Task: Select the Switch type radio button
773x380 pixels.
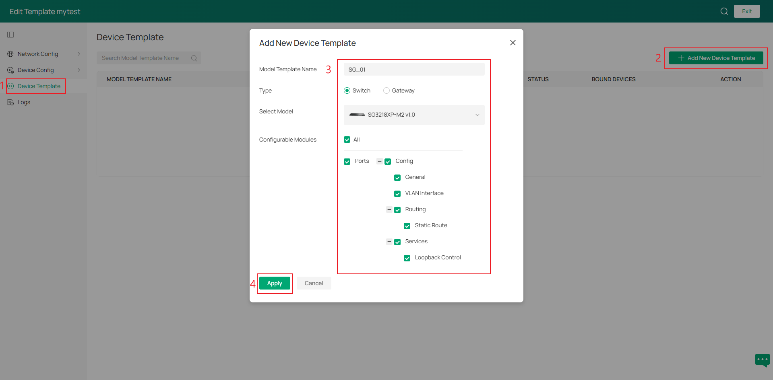Action: pos(347,90)
